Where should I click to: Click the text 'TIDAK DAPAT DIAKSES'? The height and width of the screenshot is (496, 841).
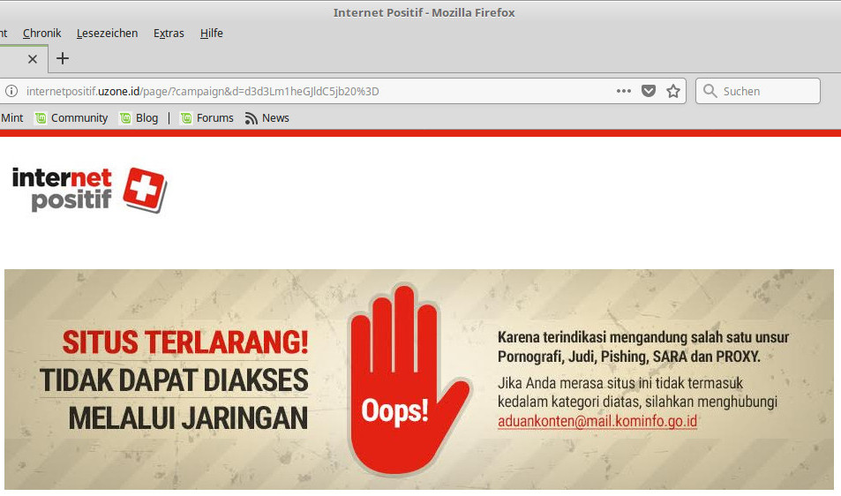174,380
